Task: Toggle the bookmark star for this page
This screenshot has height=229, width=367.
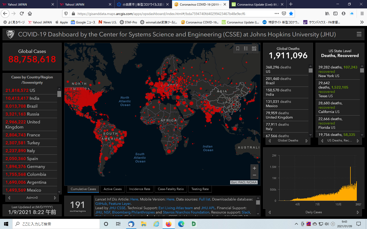Action: click(x=291, y=13)
